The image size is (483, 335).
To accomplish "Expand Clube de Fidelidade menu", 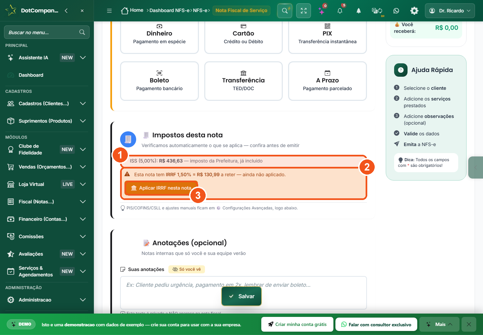I will 83,149.
